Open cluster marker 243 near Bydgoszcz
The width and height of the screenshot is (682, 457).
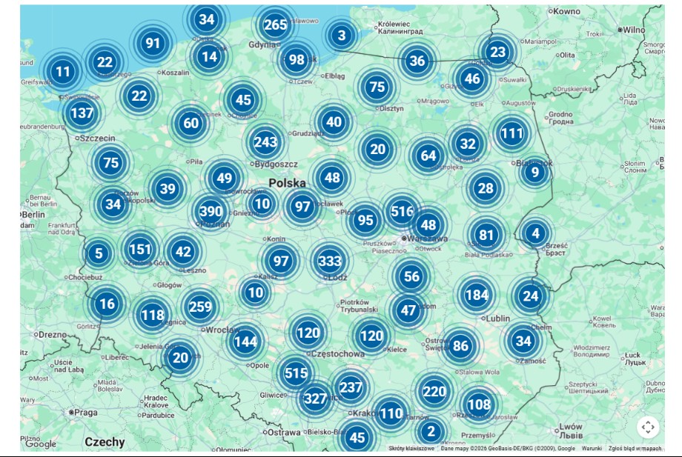point(265,141)
